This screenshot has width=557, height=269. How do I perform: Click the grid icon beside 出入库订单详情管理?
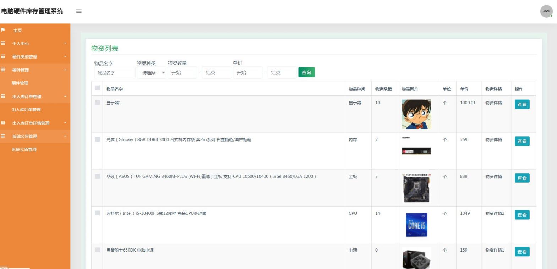point(3,123)
